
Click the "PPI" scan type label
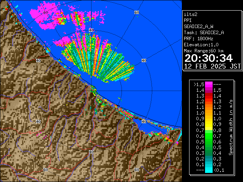click(188, 20)
